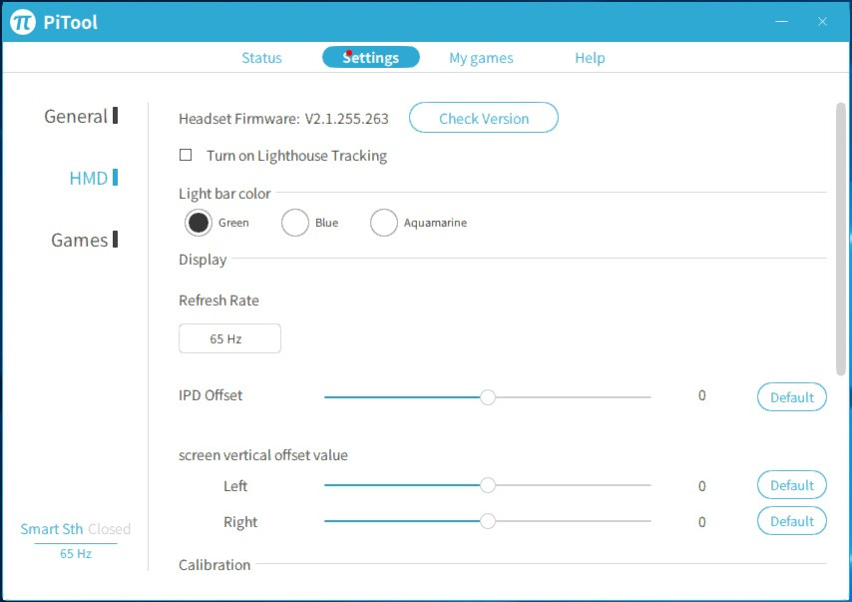
Task: Open the Games settings section
Action: 84,240
